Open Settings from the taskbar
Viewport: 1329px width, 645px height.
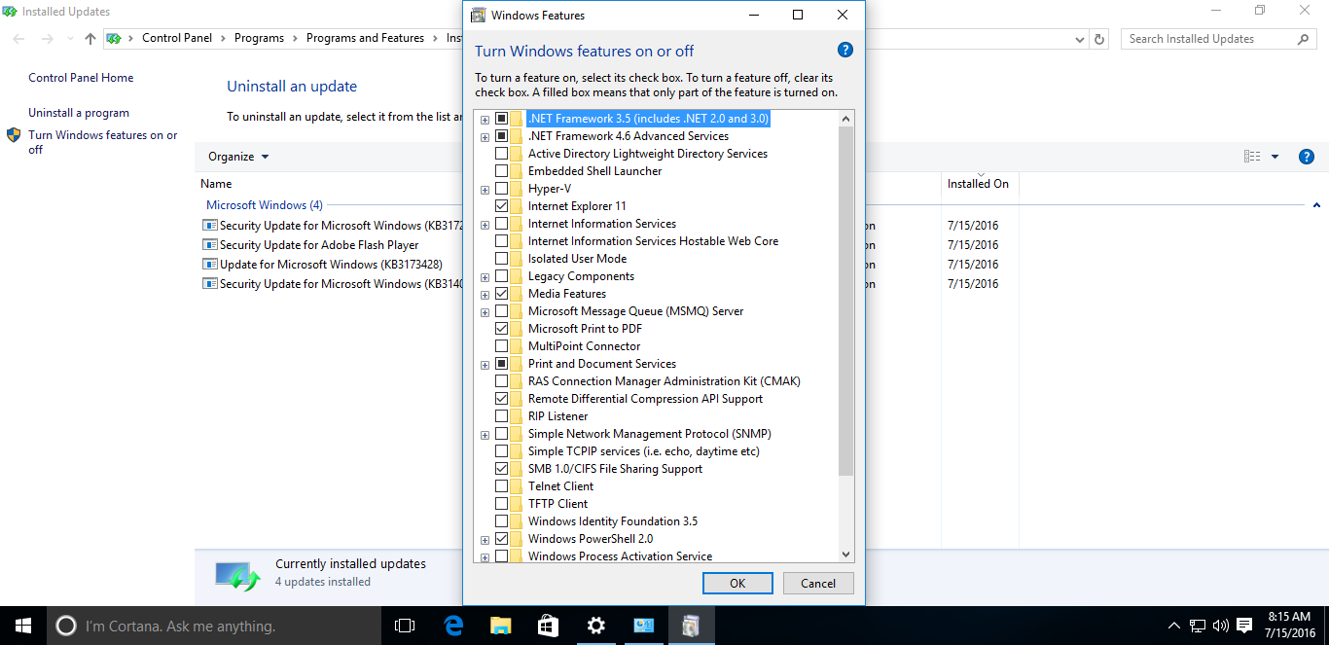coord(595,625)
